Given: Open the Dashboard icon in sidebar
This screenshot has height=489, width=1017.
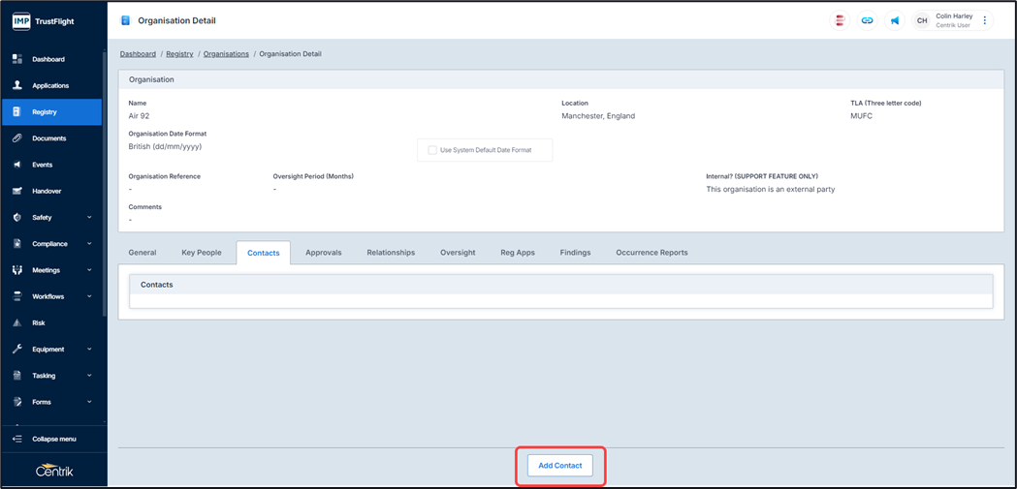Looking at the screenshot, I should point(17,59).
